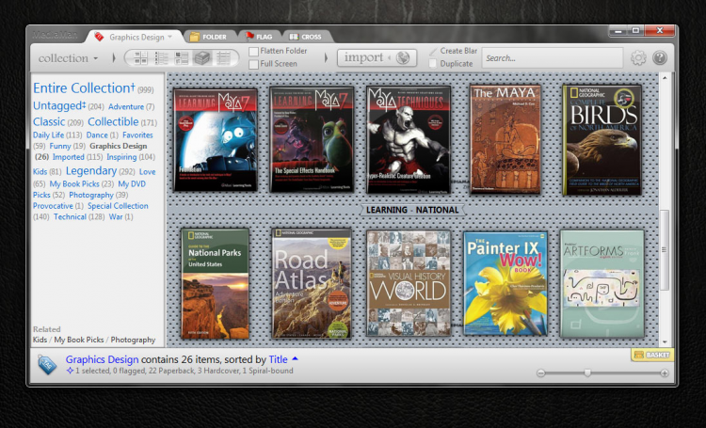The width and height of the screenshot is (706, 428).
Task: Switch to the FLAG tab
Action: (259, 37)
